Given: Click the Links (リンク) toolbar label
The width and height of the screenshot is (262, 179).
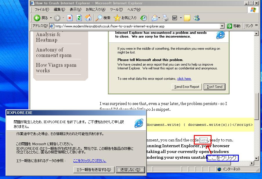Looking at the screenshot, I should 249,26.
